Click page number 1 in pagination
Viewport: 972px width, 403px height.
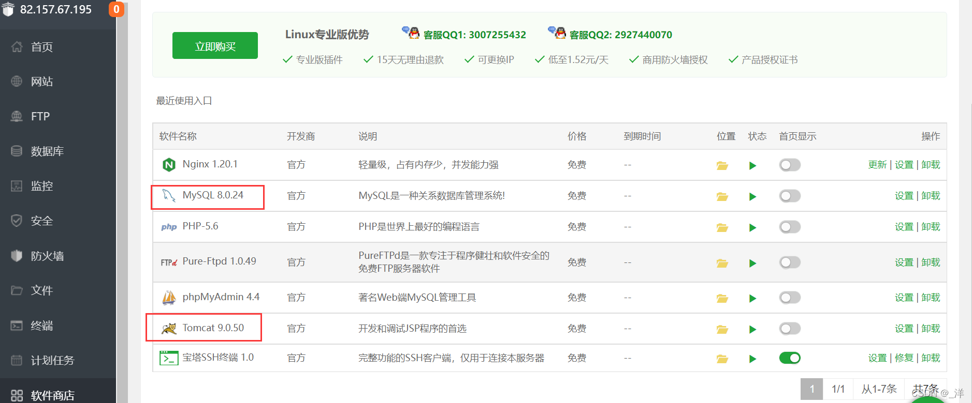(x=812, y=389)
